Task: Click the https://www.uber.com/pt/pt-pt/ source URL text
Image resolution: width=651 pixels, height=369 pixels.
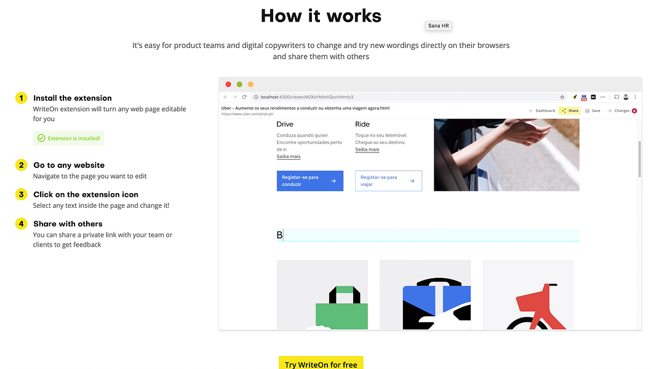Action: click(247, 114)
